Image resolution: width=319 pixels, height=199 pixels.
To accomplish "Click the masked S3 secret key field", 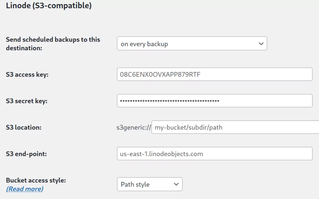I will pos(214,101).
